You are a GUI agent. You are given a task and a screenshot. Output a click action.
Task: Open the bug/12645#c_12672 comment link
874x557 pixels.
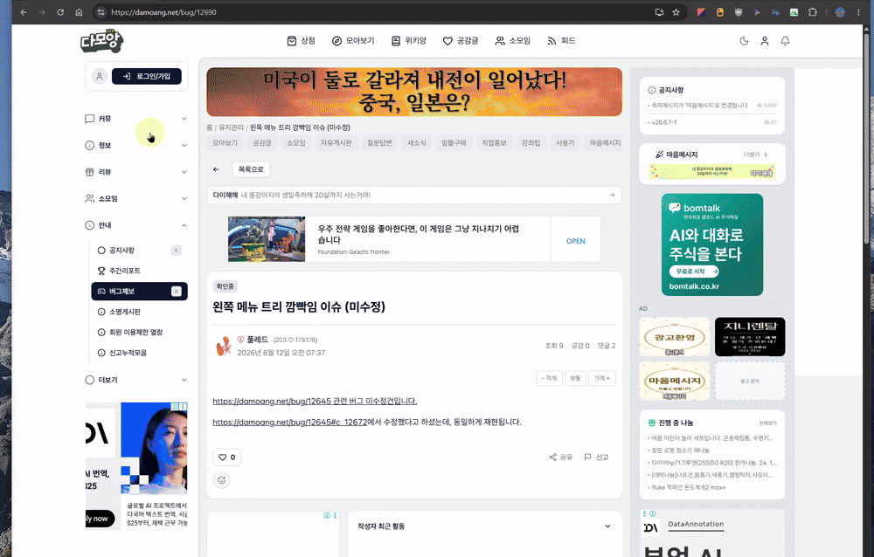point(290,423)
